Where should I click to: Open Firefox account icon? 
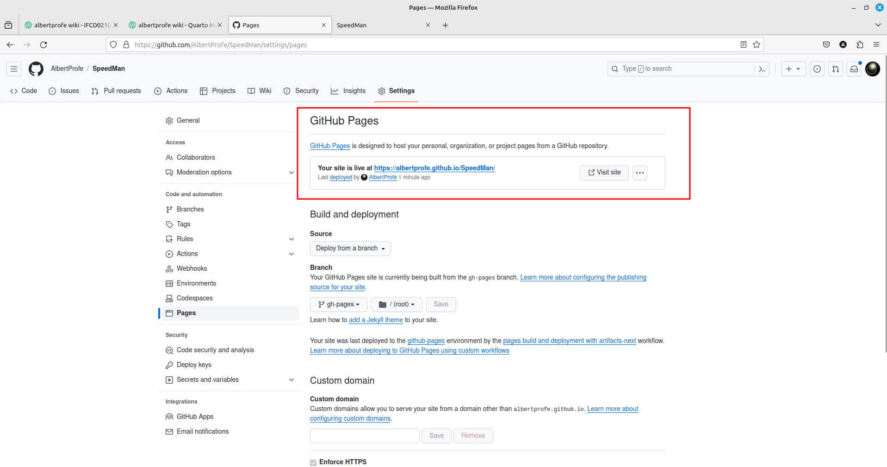coord(843,45)
